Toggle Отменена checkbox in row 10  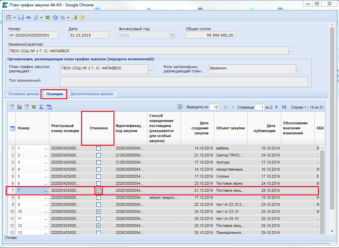[98, 211]
